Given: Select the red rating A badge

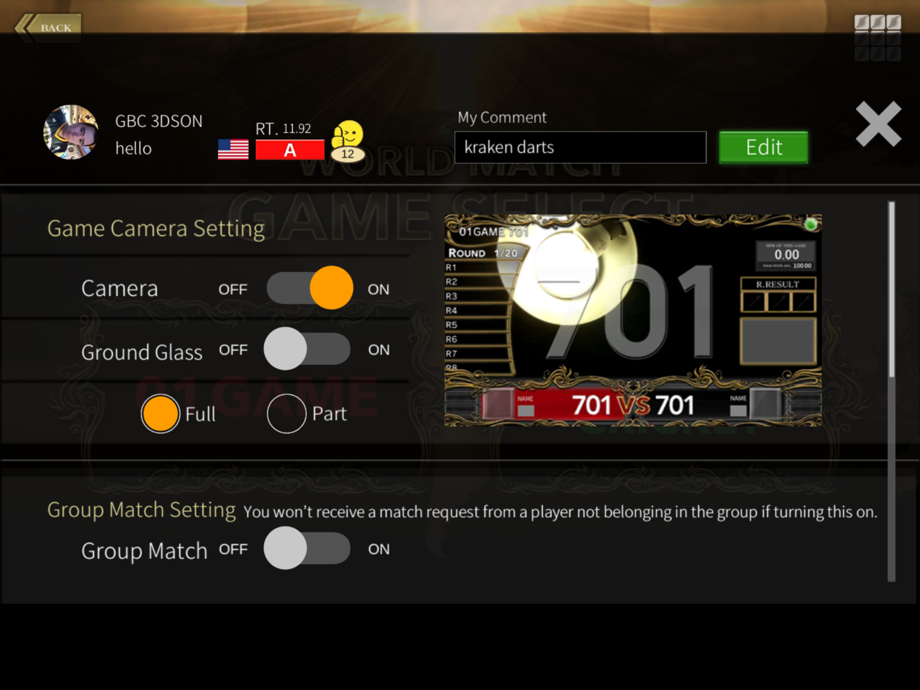Looking at the screenshot, I should point(290,150).
